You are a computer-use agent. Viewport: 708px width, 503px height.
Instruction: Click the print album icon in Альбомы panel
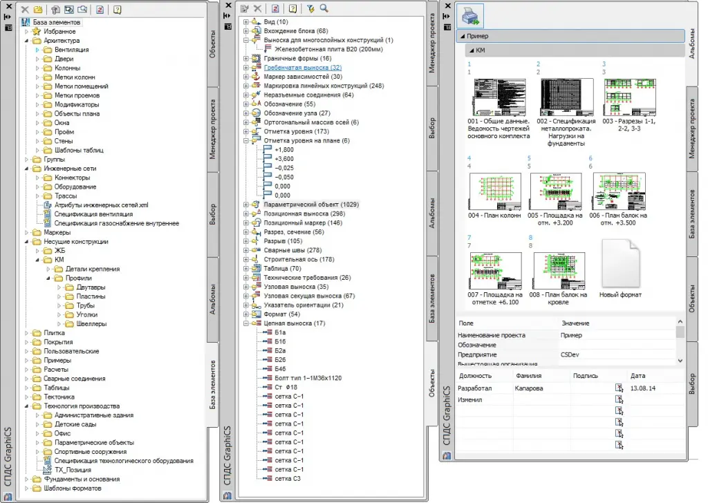point(470,16)
